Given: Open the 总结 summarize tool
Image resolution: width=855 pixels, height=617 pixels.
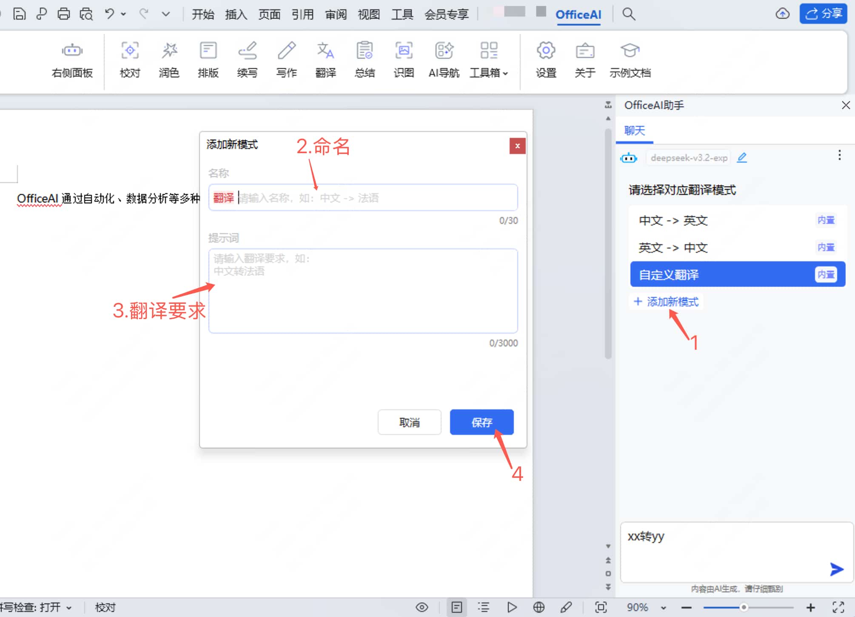Looking at the screenshot, I should tap(365, 60).
